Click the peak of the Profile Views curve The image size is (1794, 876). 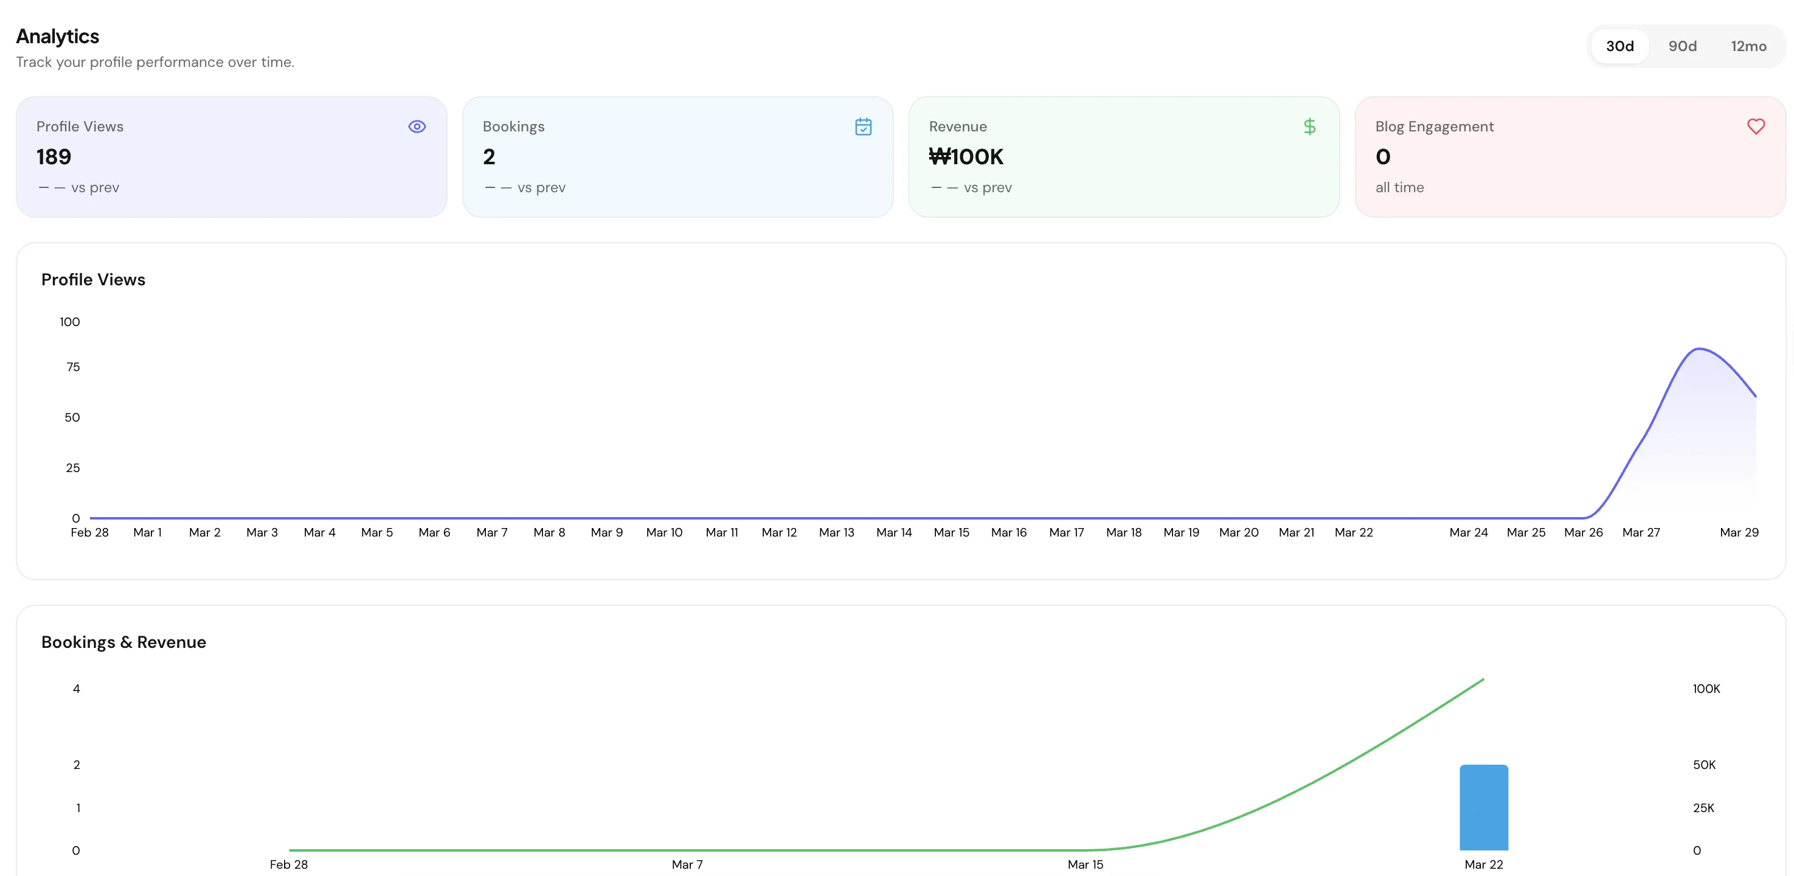coord(1699,349)
